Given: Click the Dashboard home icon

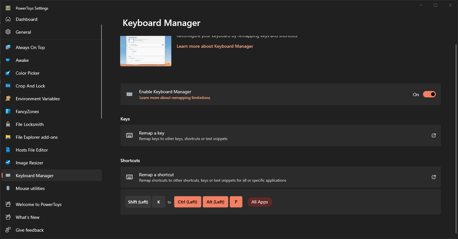Looking at the screenshot, I should pyautogui.click(x=8, y=19).
